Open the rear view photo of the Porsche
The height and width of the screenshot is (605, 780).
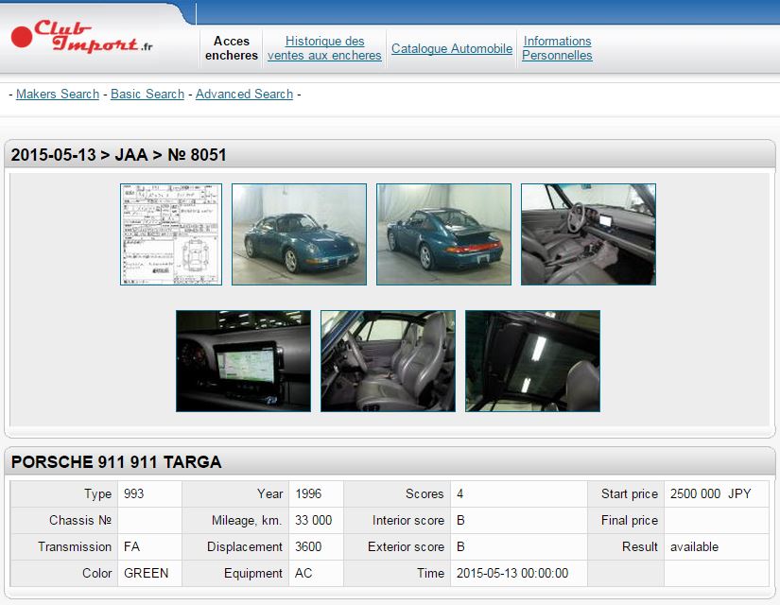click(443, 234)
